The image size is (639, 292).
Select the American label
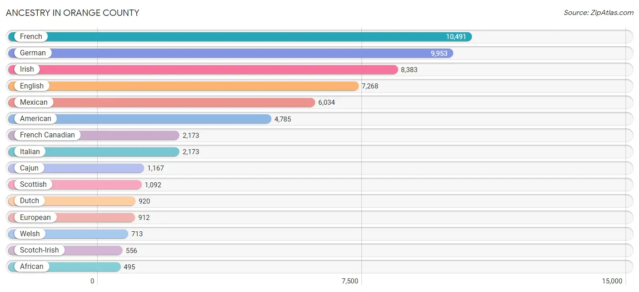click(x=35, y=119)
